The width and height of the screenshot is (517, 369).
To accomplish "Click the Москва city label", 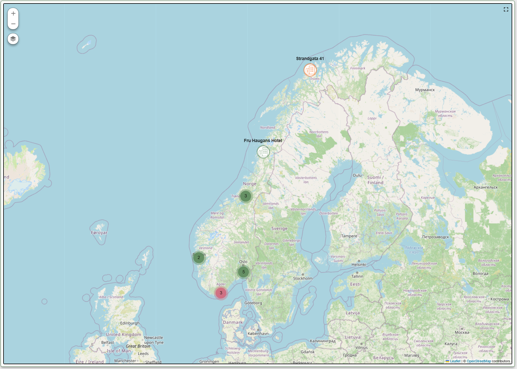I will [462, 332].
